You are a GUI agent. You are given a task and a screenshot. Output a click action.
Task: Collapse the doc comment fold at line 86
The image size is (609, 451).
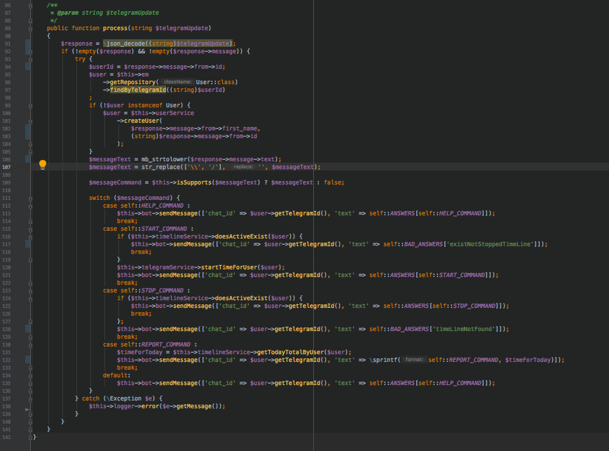(31, 5)
